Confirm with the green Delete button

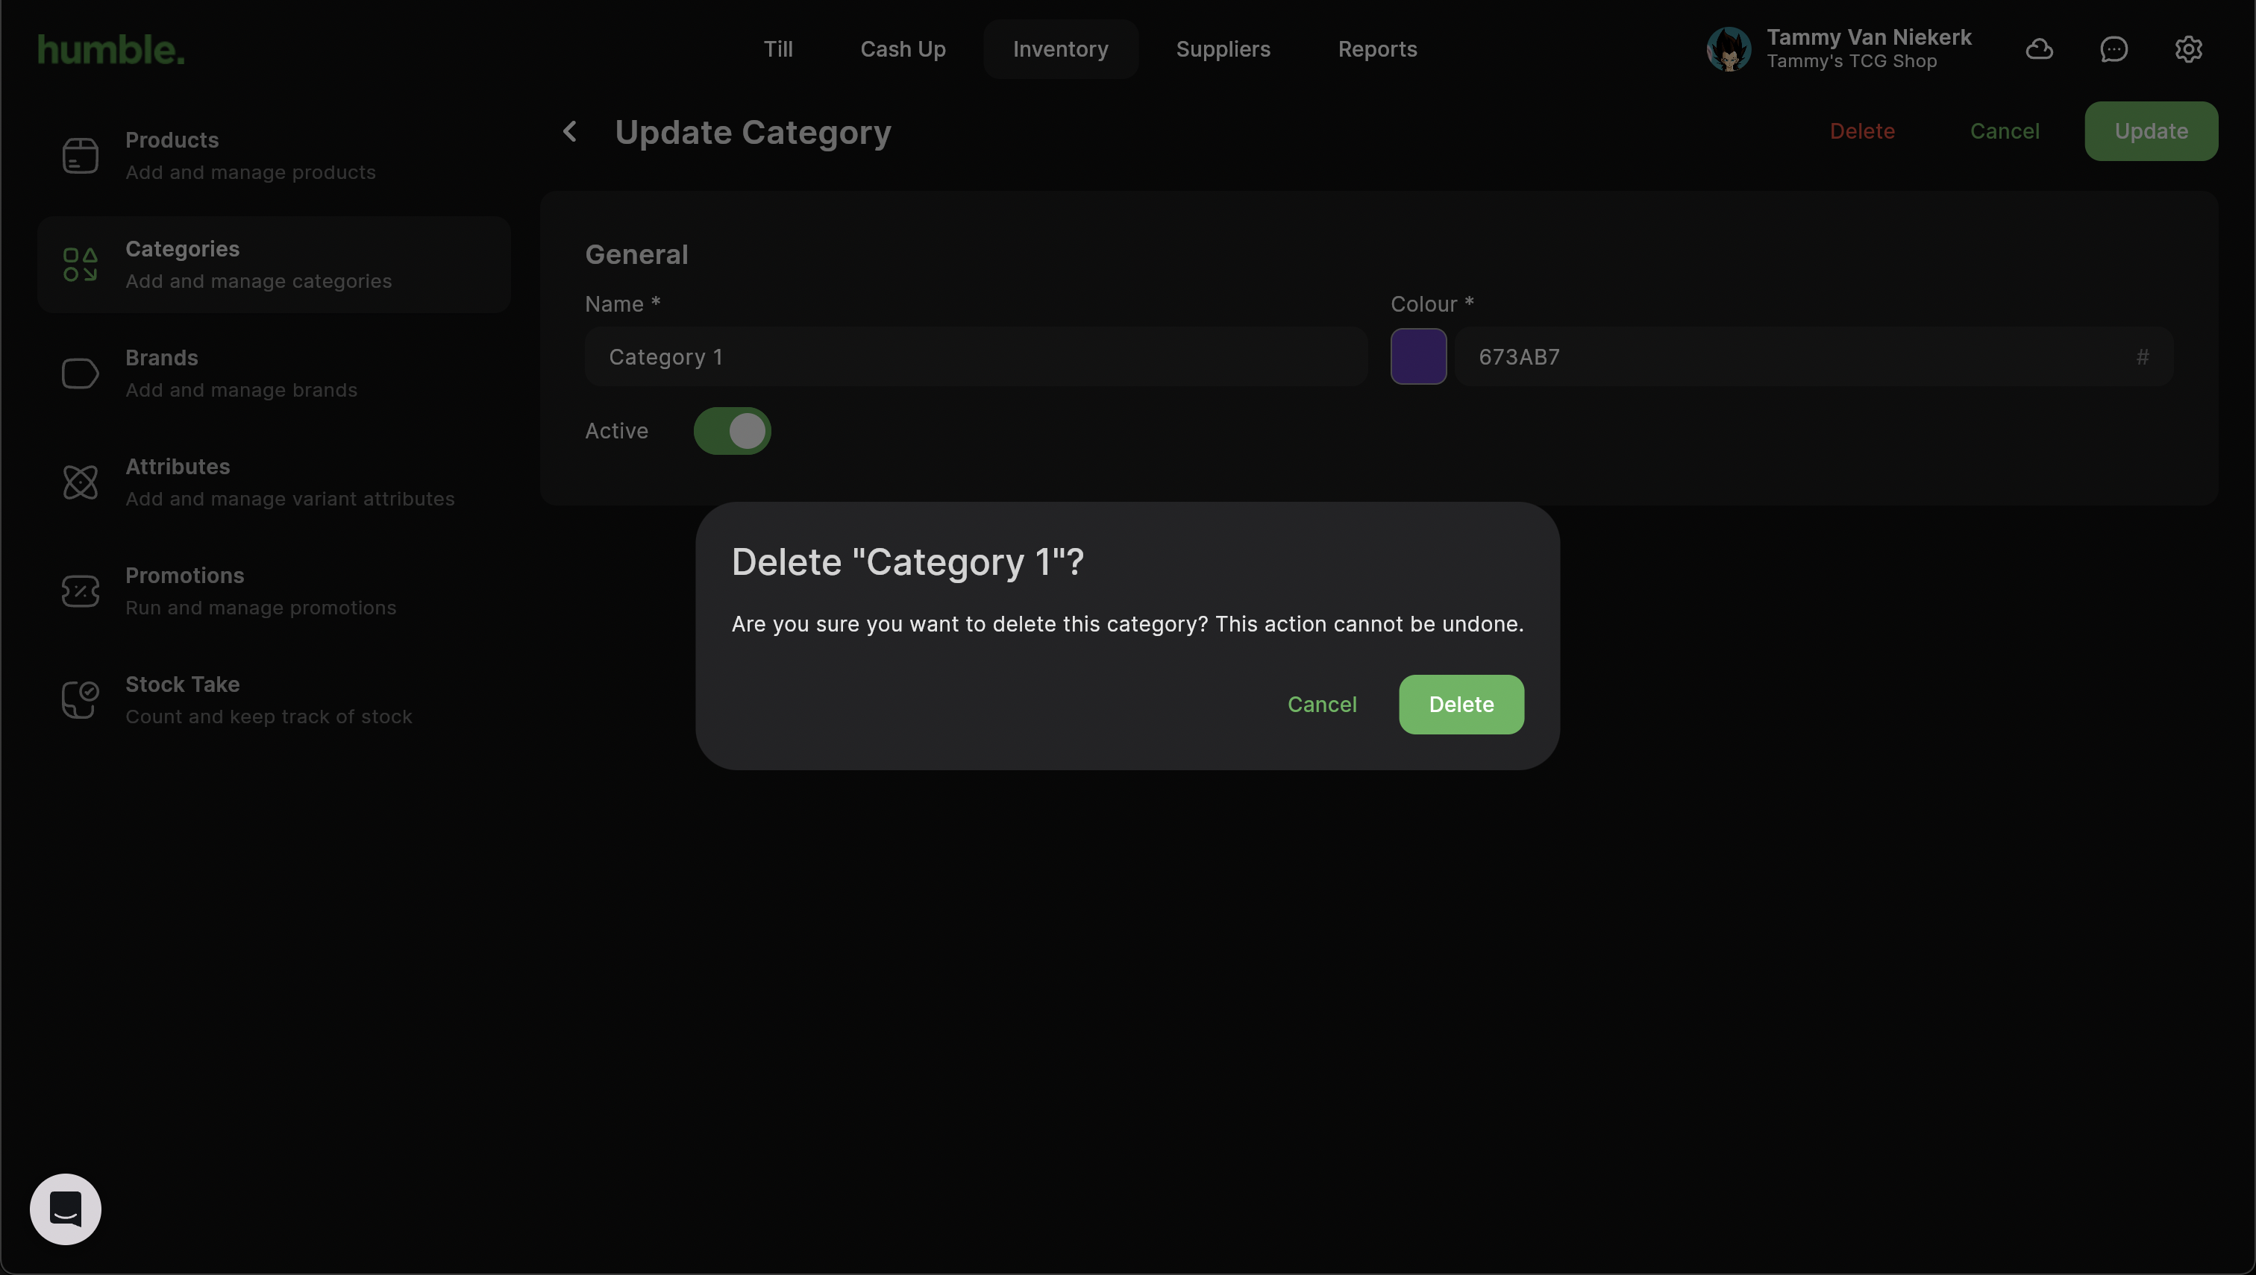click(x=1461, y=704)
